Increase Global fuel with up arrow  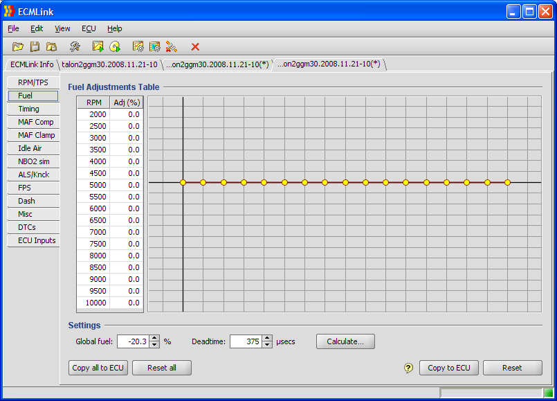(155, 338)
